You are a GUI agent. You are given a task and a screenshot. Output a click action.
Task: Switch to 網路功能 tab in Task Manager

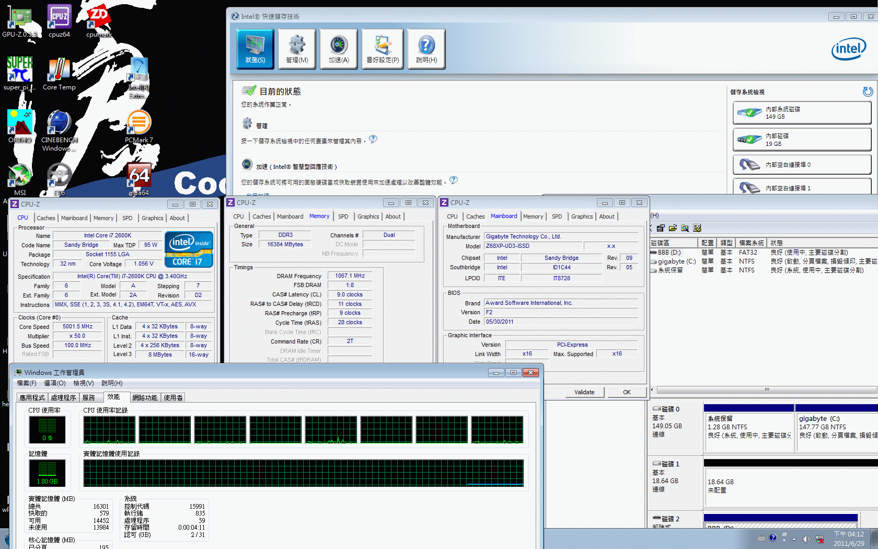pos(145,398)
